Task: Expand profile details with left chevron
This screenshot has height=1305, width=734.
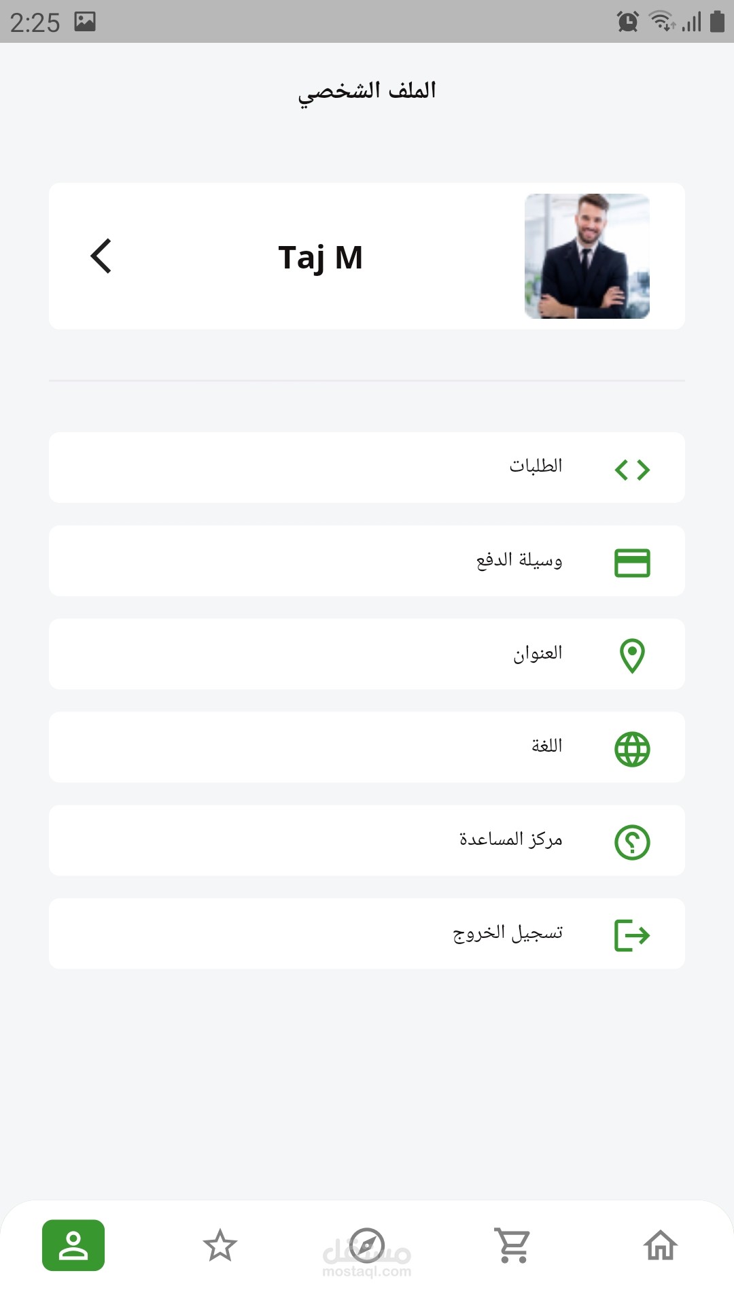Action: point(101,256)
